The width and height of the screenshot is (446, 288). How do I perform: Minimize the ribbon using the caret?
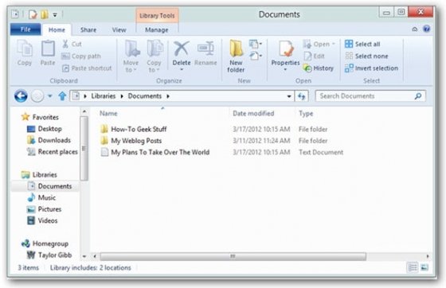point(415,29)
